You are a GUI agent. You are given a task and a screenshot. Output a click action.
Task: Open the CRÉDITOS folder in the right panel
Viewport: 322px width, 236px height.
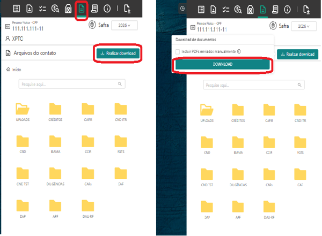click(x=238, y=113)
